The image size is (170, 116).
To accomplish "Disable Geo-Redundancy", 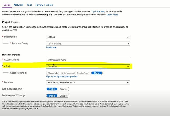I will tap(63, 89).
